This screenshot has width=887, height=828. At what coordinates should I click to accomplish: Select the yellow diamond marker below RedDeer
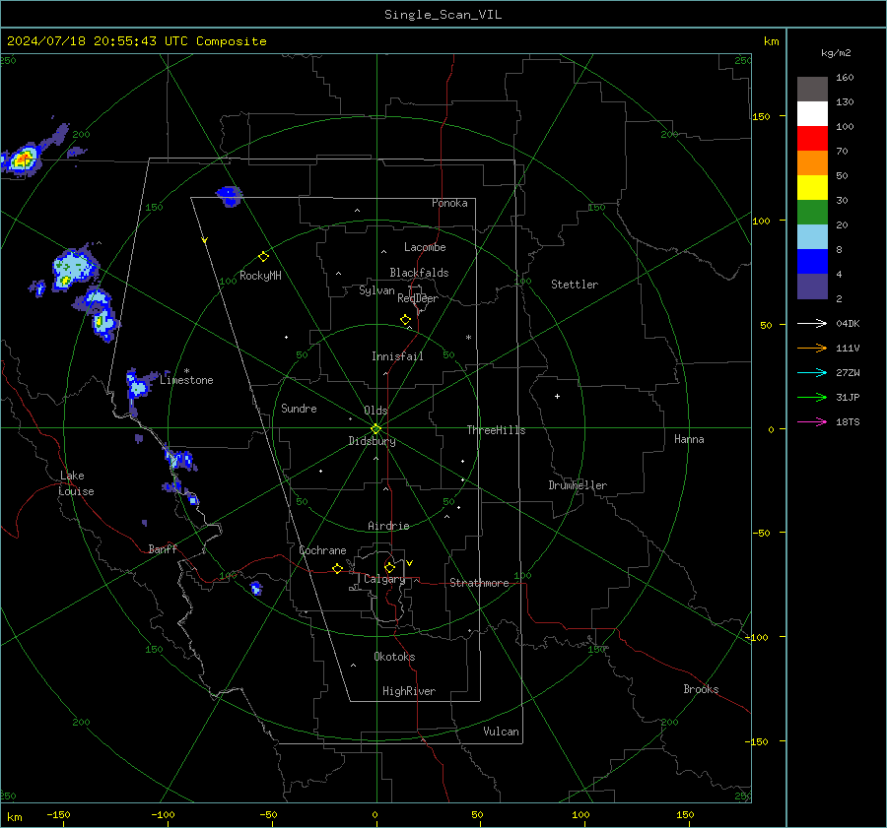tap(405, 320)
